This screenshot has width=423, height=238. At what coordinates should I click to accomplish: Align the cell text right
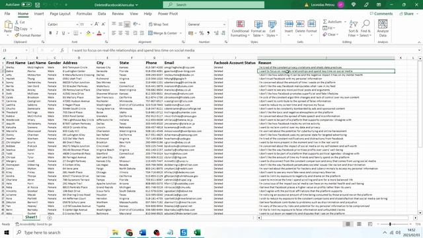(x=127, y=33)
